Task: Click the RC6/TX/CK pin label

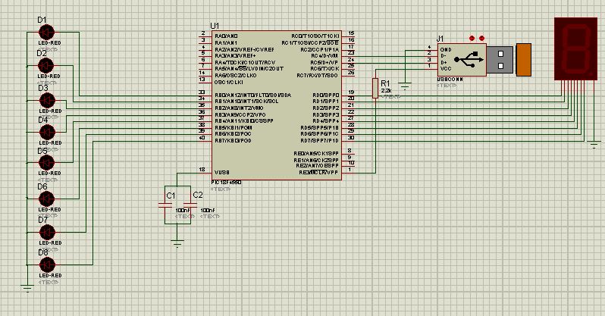Action: [x=325, y=69]
